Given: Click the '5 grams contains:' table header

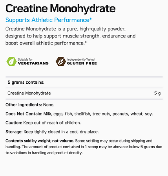Looking at the screenshot, I should coord(26,82).
